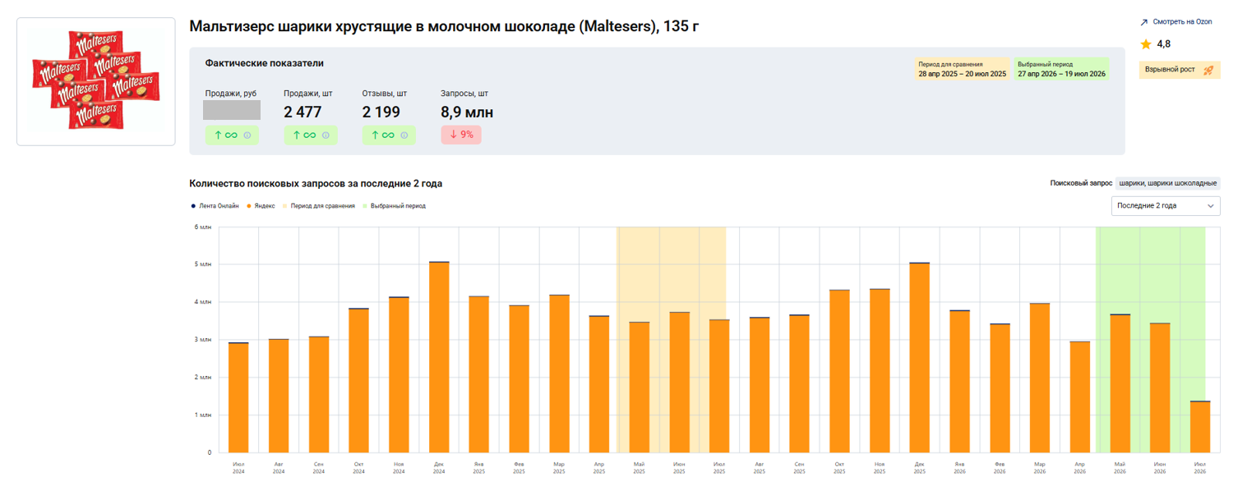Select the Янв 2026 bar in chart

(x=959, y=381)
